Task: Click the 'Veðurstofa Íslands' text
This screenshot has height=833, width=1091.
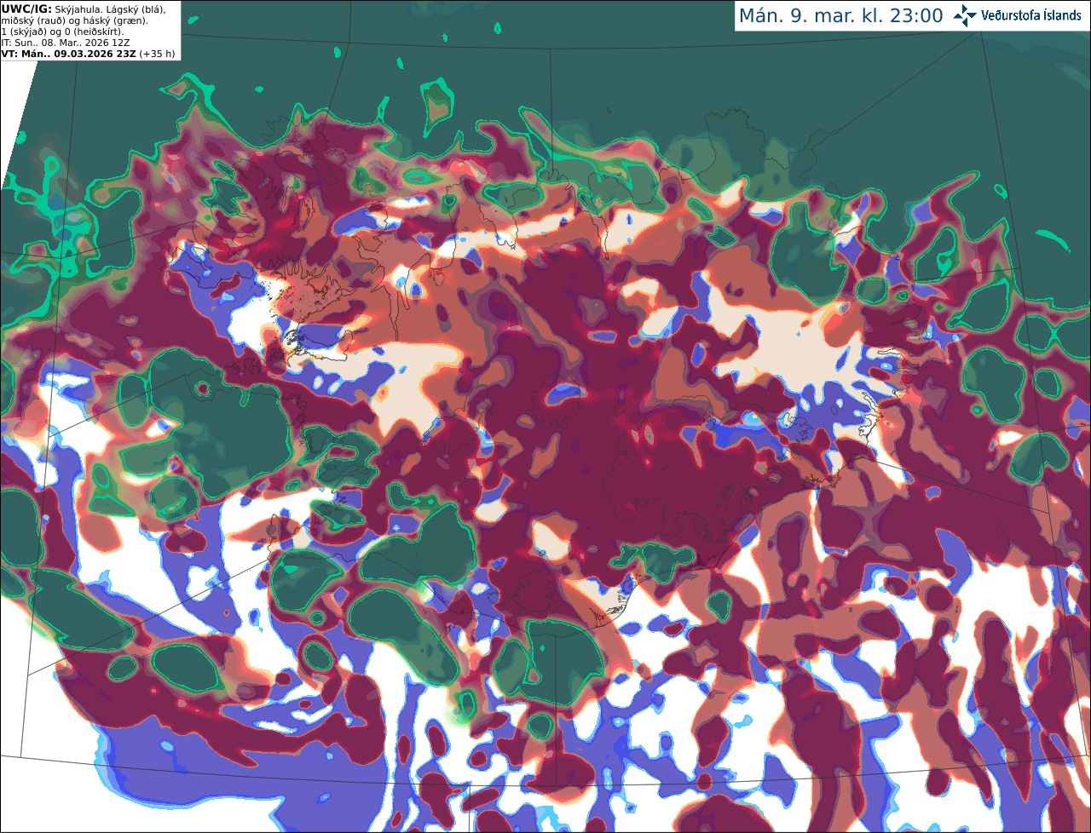Action: [1030, 15]
